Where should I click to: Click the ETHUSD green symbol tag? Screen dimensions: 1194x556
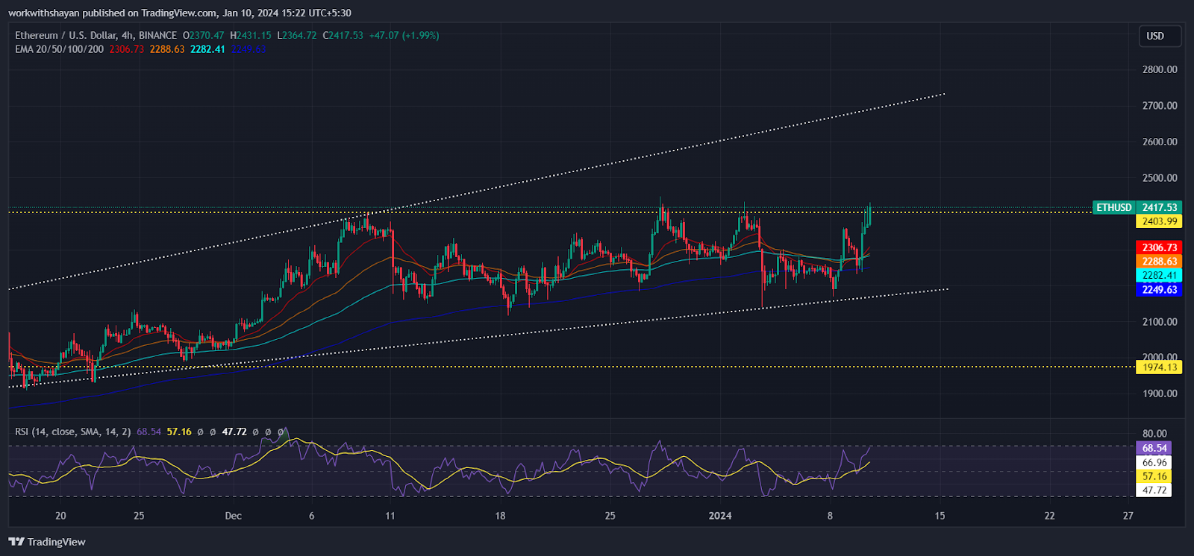1113,208
